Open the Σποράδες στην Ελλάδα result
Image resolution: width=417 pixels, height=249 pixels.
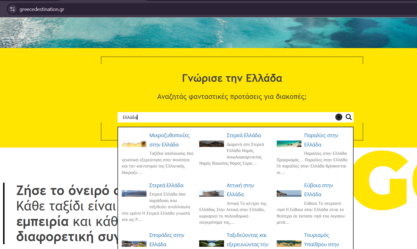click(x=167, y=240)
